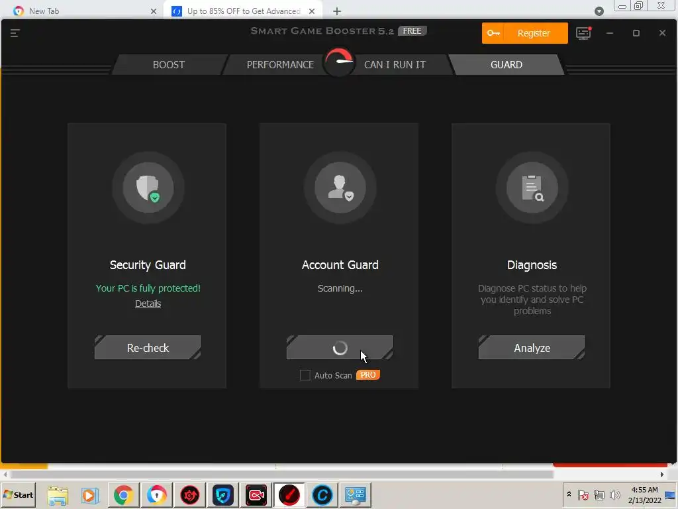
Task: Expand hidden system tray icons arrow
Action: pos(569,494)
